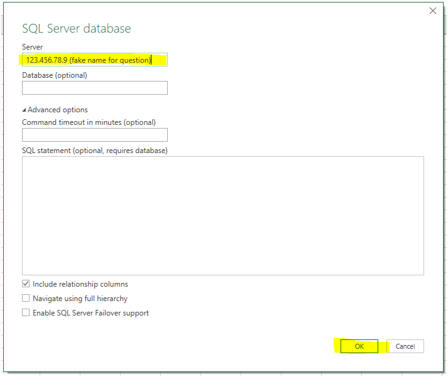Click 'Command timeout in minutes (optional)' label
Screen dimensions: 448x377
coord(89,122)
